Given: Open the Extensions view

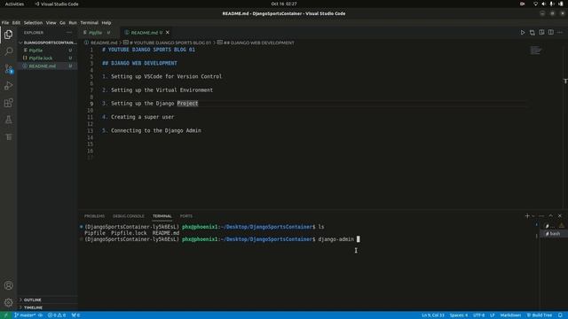Looking at the screenshot, I should coord(8,103).
